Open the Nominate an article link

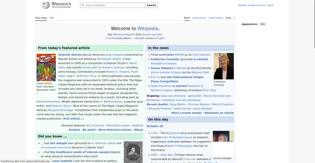coord(219,113)
